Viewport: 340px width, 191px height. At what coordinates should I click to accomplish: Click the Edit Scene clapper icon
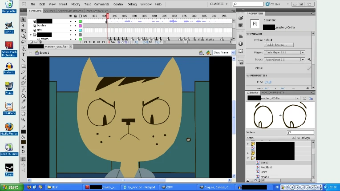201,52
